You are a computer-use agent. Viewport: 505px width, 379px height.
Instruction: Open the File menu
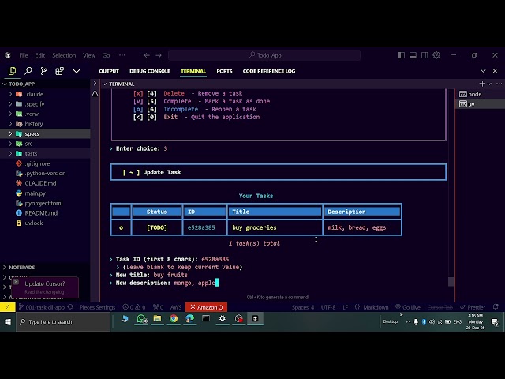point(24,55)
